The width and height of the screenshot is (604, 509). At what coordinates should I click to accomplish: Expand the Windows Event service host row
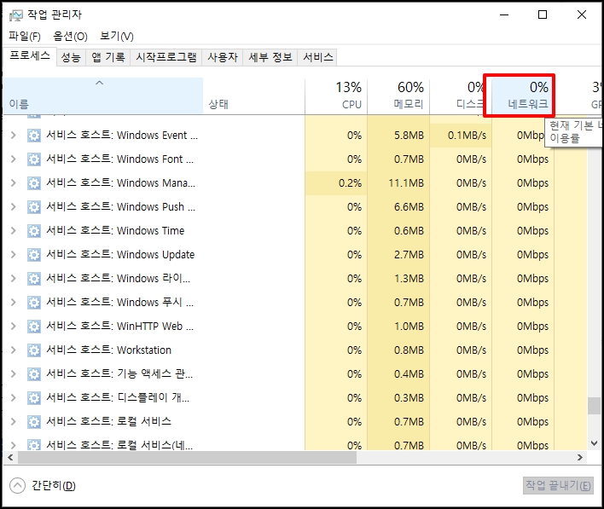[14, 136]
